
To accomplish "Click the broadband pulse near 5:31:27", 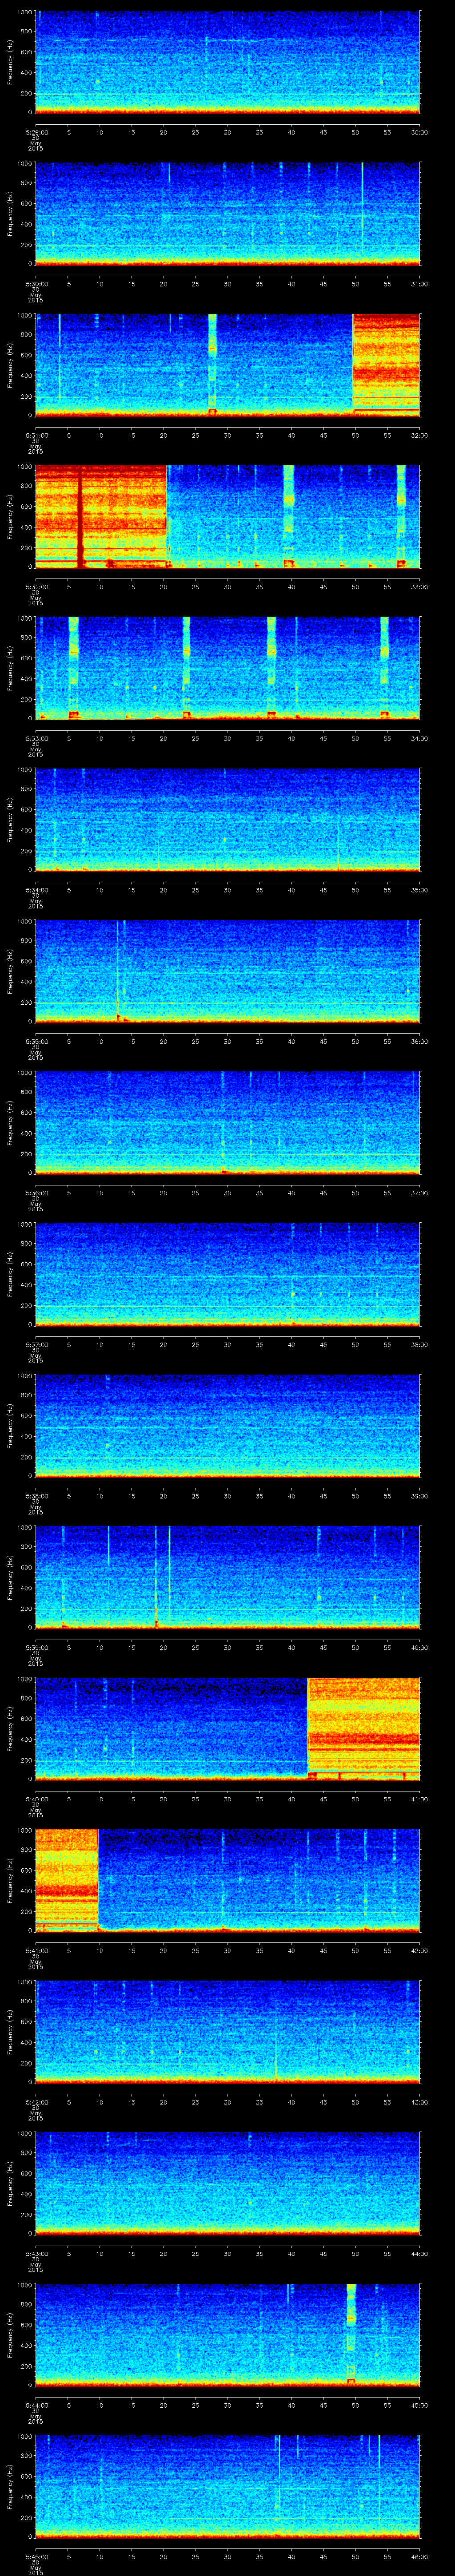I will [x=212, y=365].
